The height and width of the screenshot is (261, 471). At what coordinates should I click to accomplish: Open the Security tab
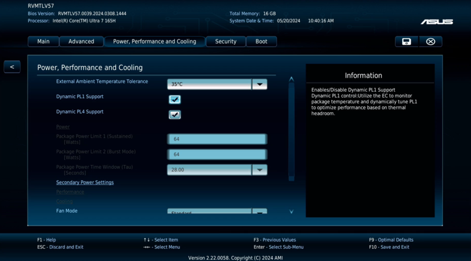tap(225, 41)
